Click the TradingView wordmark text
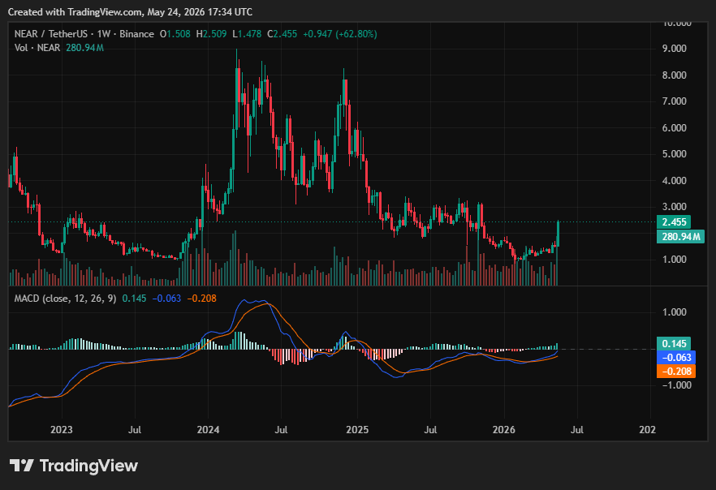This screenshot has height=490, width=716. click(88, 466)
